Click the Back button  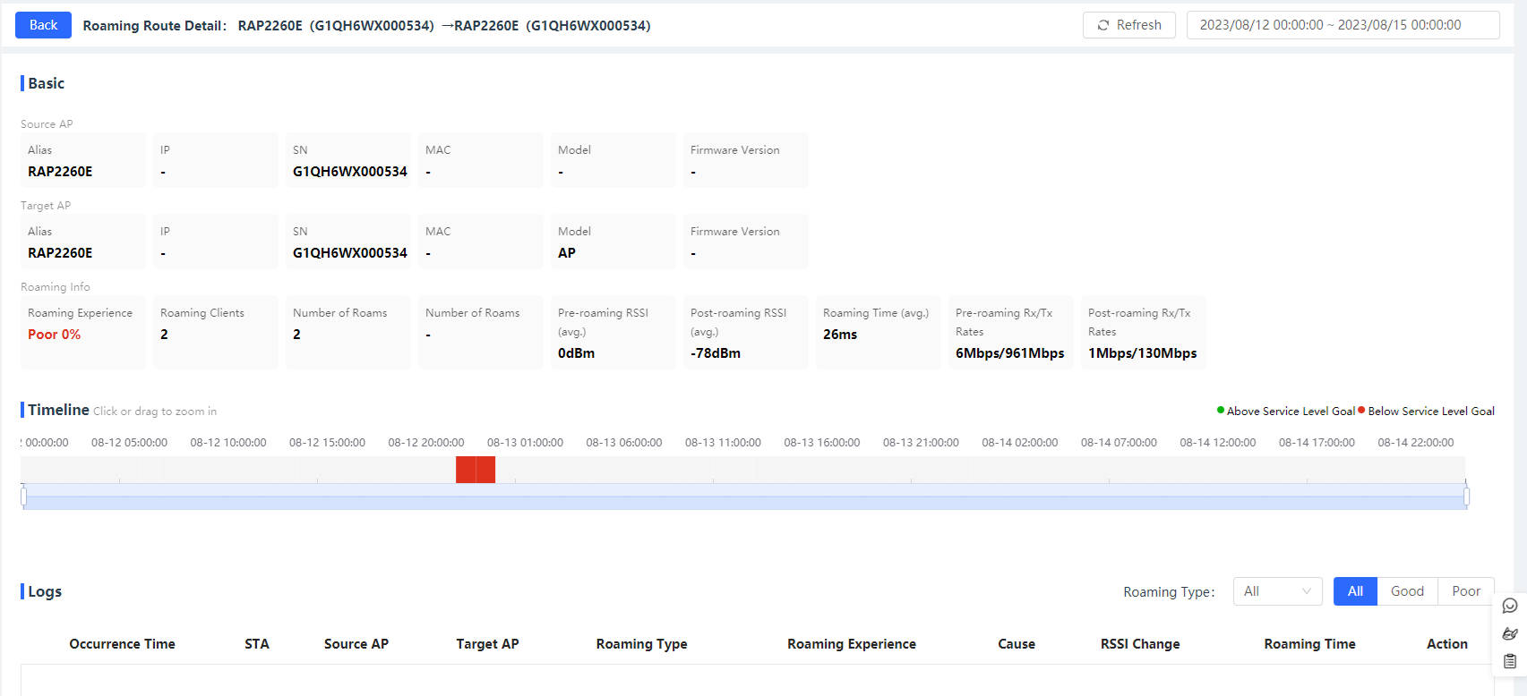(x=43, y=25)
